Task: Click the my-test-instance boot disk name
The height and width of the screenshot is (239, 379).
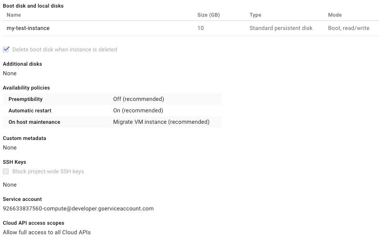Action: [28, 28]
